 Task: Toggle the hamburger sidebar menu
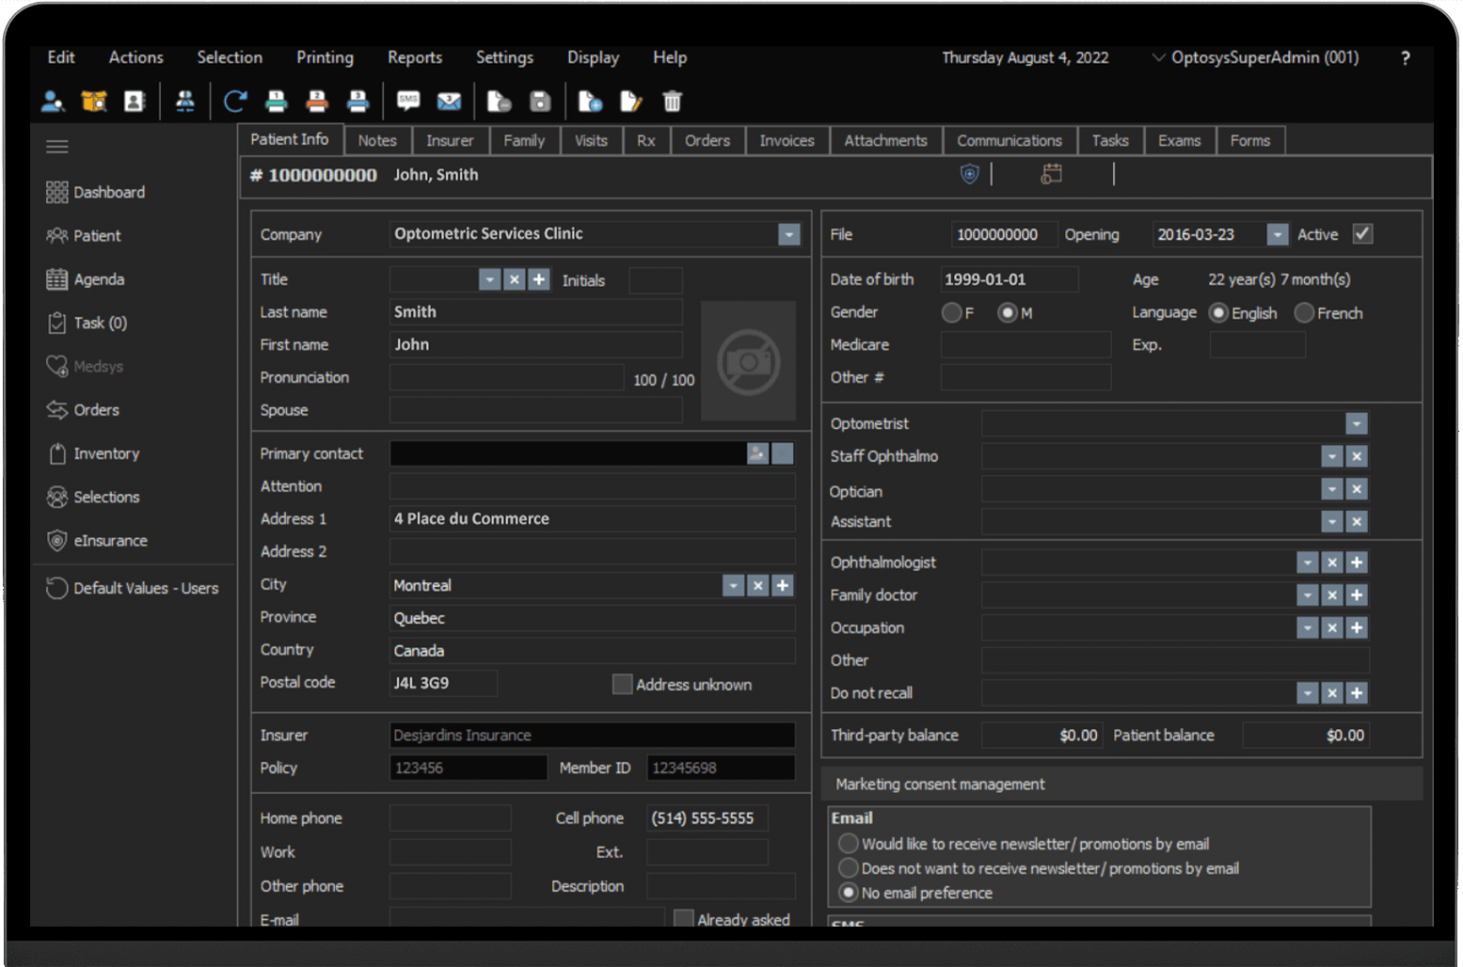click(57, 146)
